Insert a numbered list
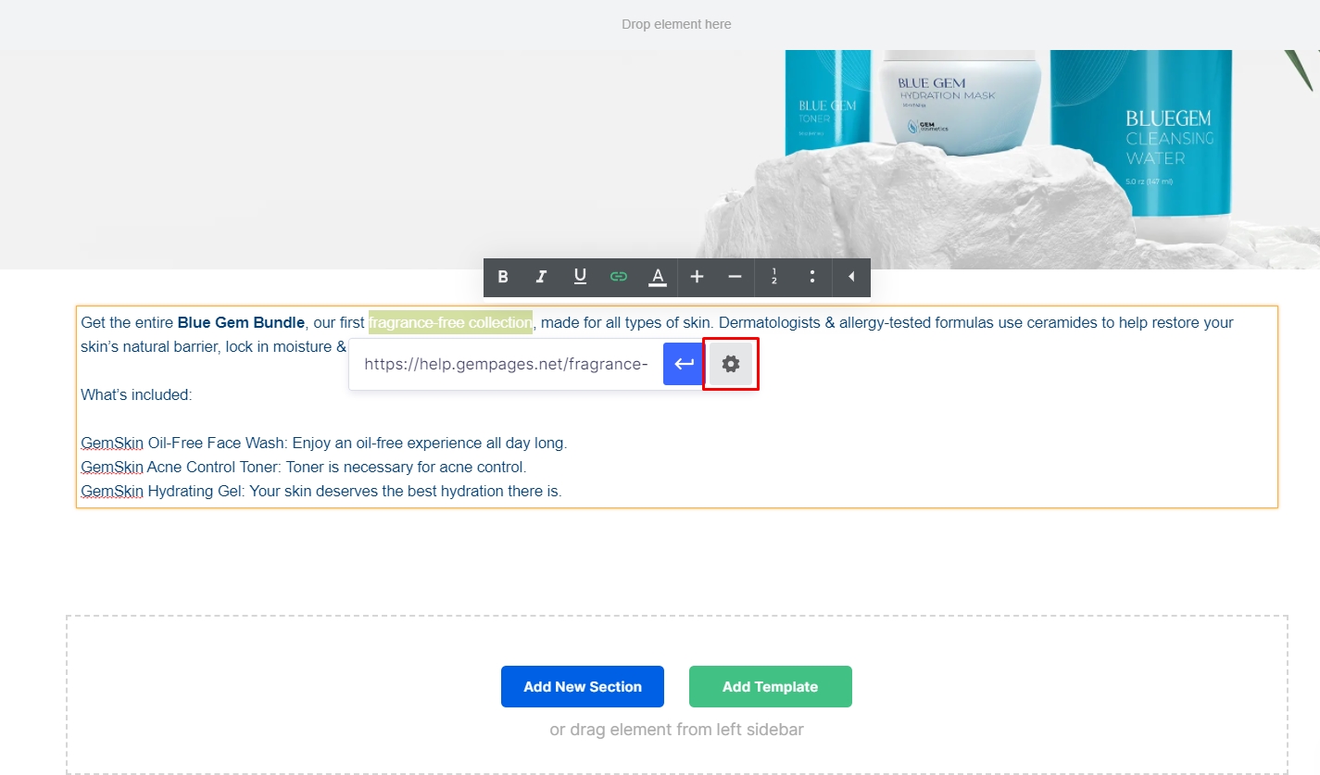The image size is (1320, 775). 773,277
